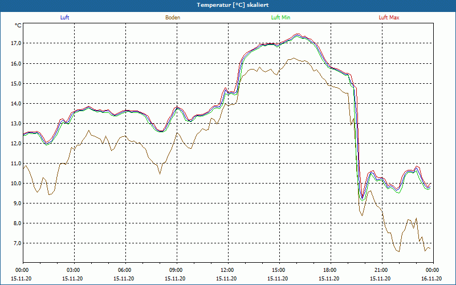Click the 15:00 time axis label
This screenshot has width=456, height=285.
[279, 270]
